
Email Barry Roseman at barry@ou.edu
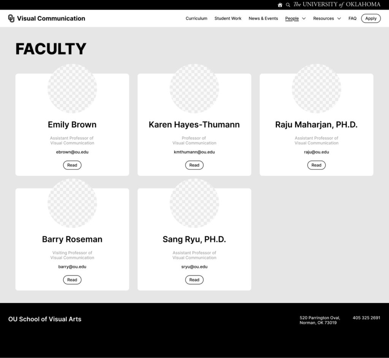pos(72,267)
